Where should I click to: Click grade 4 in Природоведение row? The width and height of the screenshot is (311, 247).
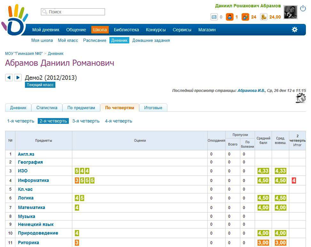point(77,233)
